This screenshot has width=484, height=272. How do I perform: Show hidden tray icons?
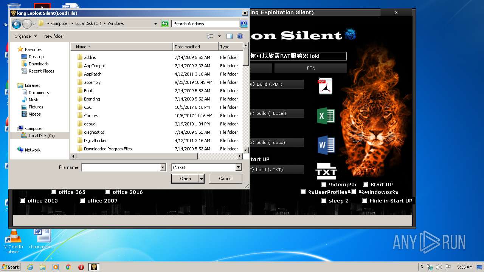click(422, 267)
